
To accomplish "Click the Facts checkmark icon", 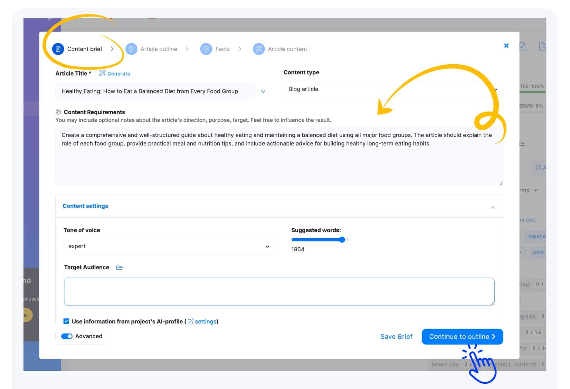I will coord(206,49).
